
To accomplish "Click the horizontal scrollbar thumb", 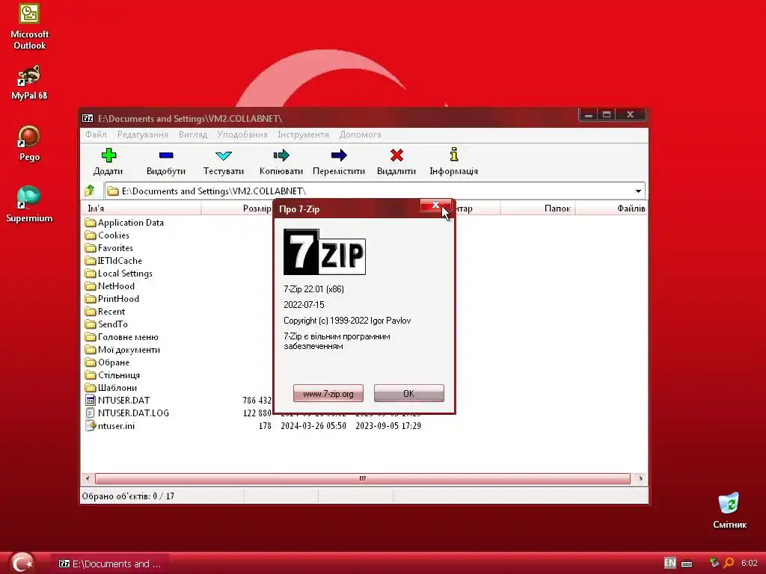I will tap(363, 478).
